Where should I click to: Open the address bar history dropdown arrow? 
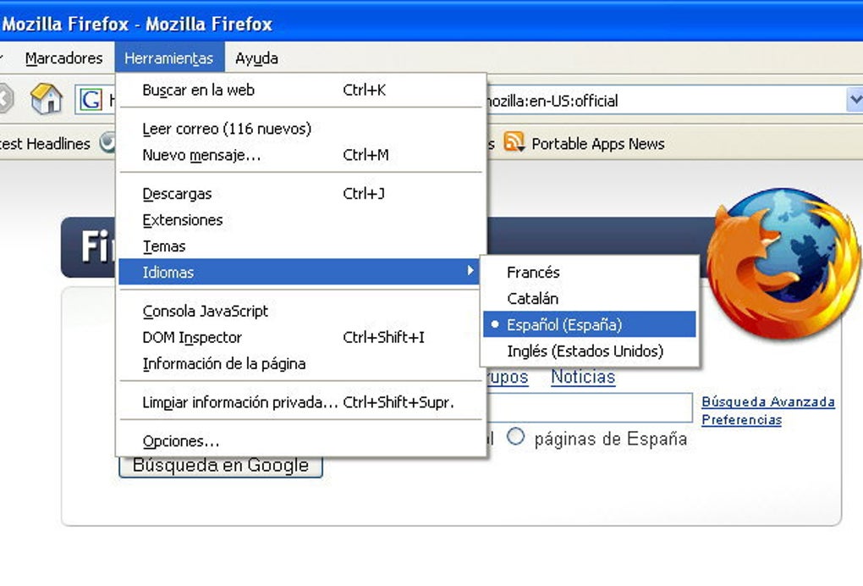(x=855, y=100)
